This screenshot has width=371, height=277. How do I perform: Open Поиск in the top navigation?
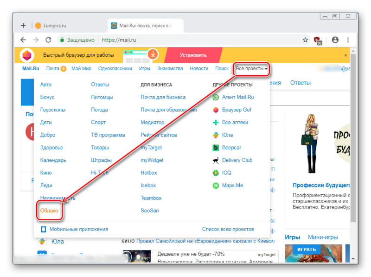tap(222, 68)
